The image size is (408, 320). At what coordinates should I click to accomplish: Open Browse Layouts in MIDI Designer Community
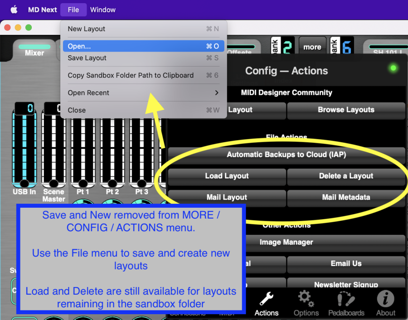tap(346, 110)
